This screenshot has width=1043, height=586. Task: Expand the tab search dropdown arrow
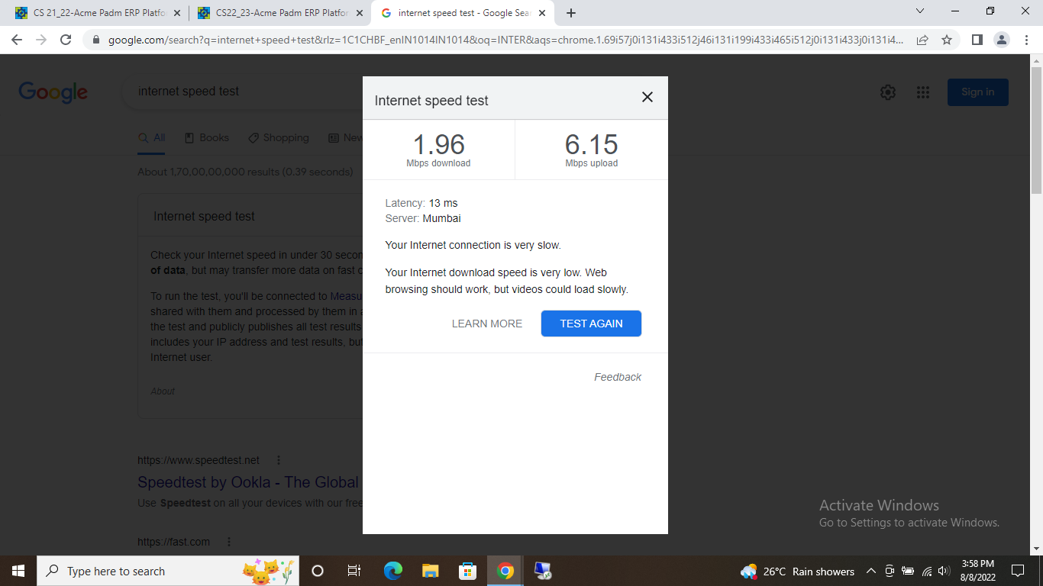919,11
